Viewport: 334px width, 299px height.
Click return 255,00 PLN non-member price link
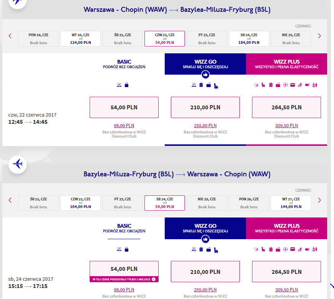[x=206, y=290]
